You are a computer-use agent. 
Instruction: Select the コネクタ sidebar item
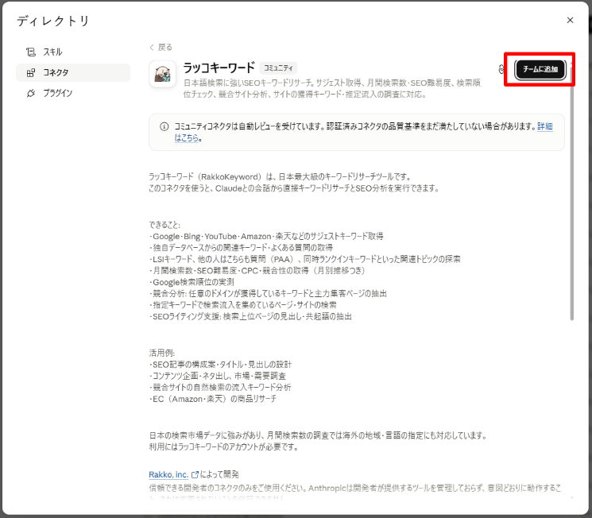pyautogui.click(x=73, y=72)
